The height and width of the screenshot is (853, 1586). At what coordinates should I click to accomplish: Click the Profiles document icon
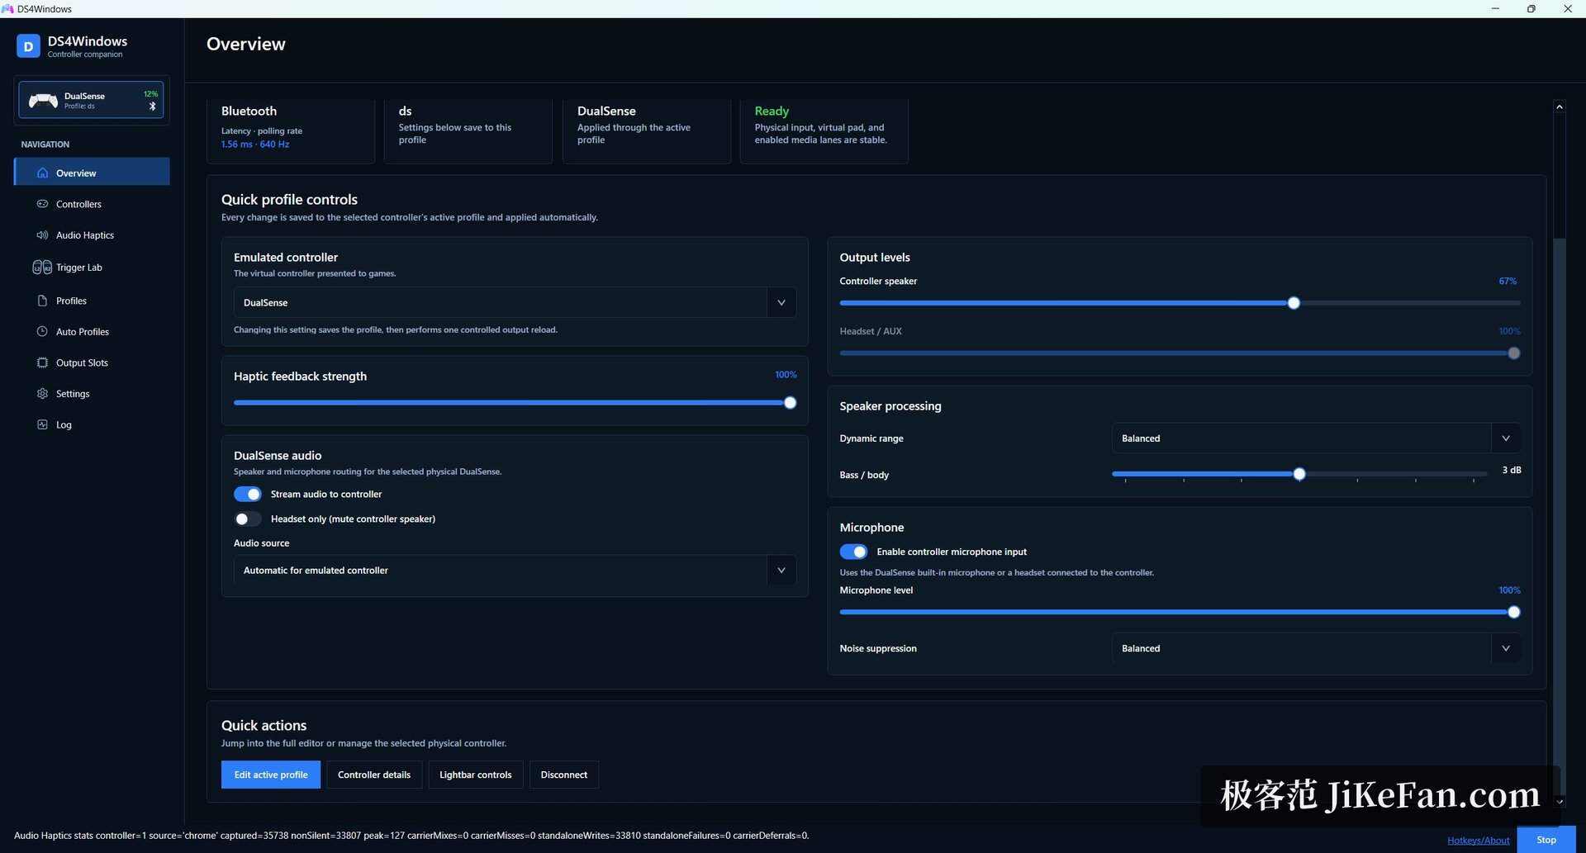42,301
